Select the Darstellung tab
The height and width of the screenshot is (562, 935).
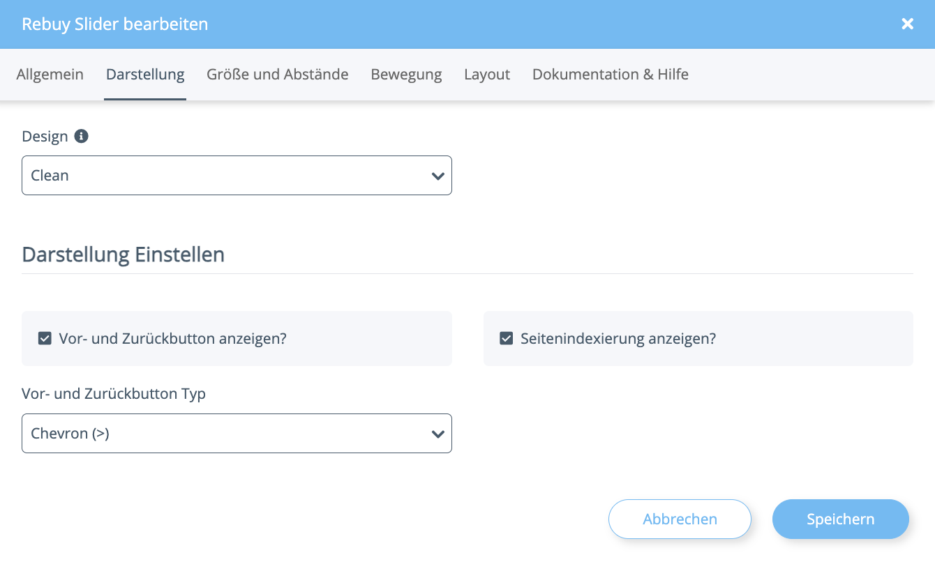point(145,75)
